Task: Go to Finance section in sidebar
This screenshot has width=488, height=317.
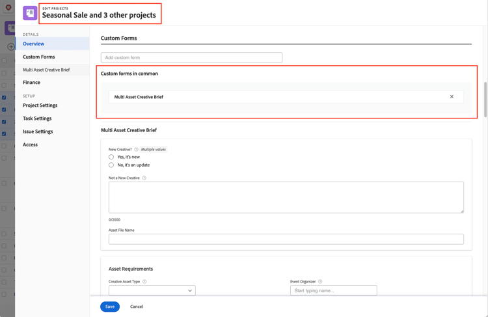Action: point(31,83)
